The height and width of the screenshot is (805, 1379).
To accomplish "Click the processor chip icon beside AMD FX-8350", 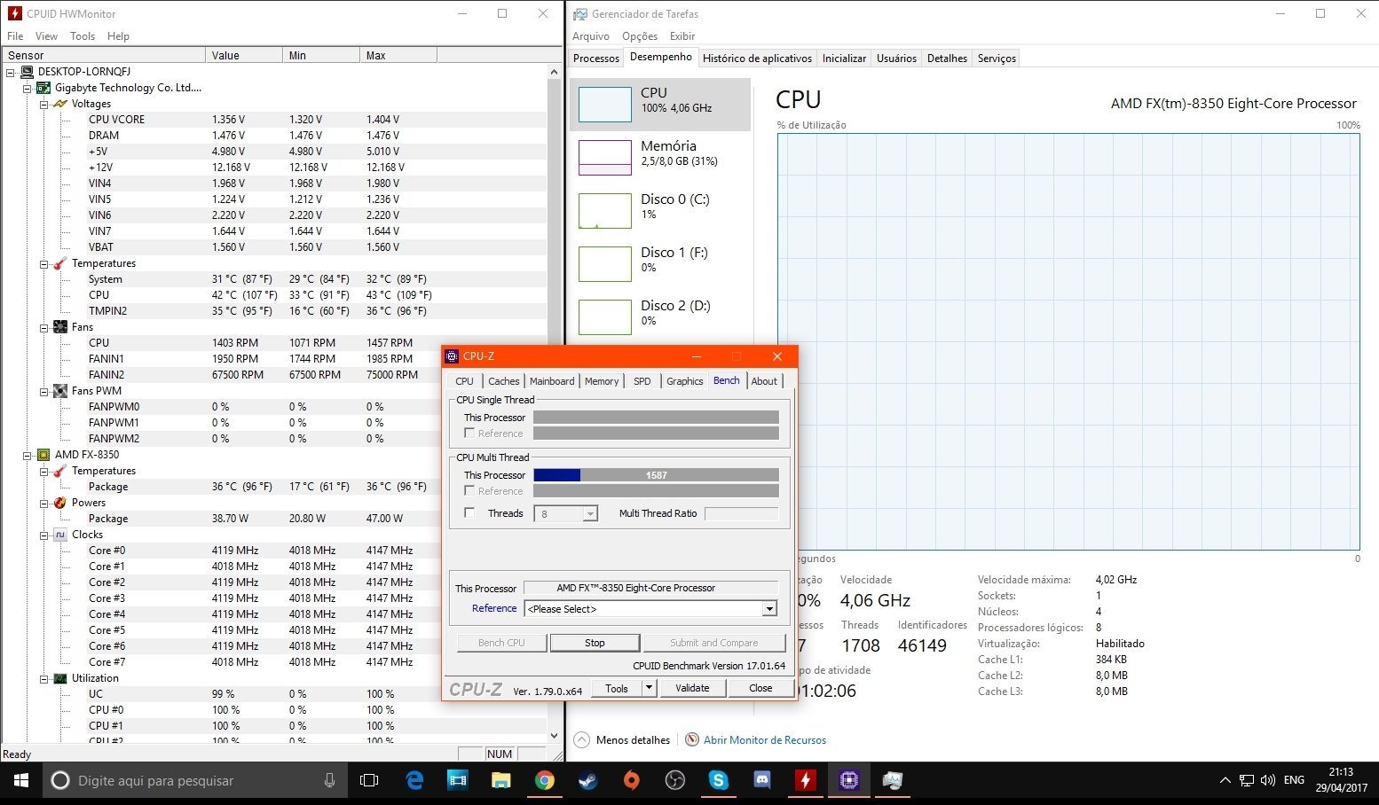I will pyautogui.click(x=43, y=455).
